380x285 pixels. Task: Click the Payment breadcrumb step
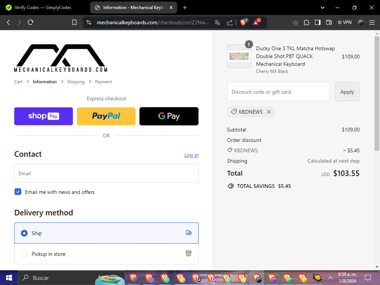click(103, 82)
